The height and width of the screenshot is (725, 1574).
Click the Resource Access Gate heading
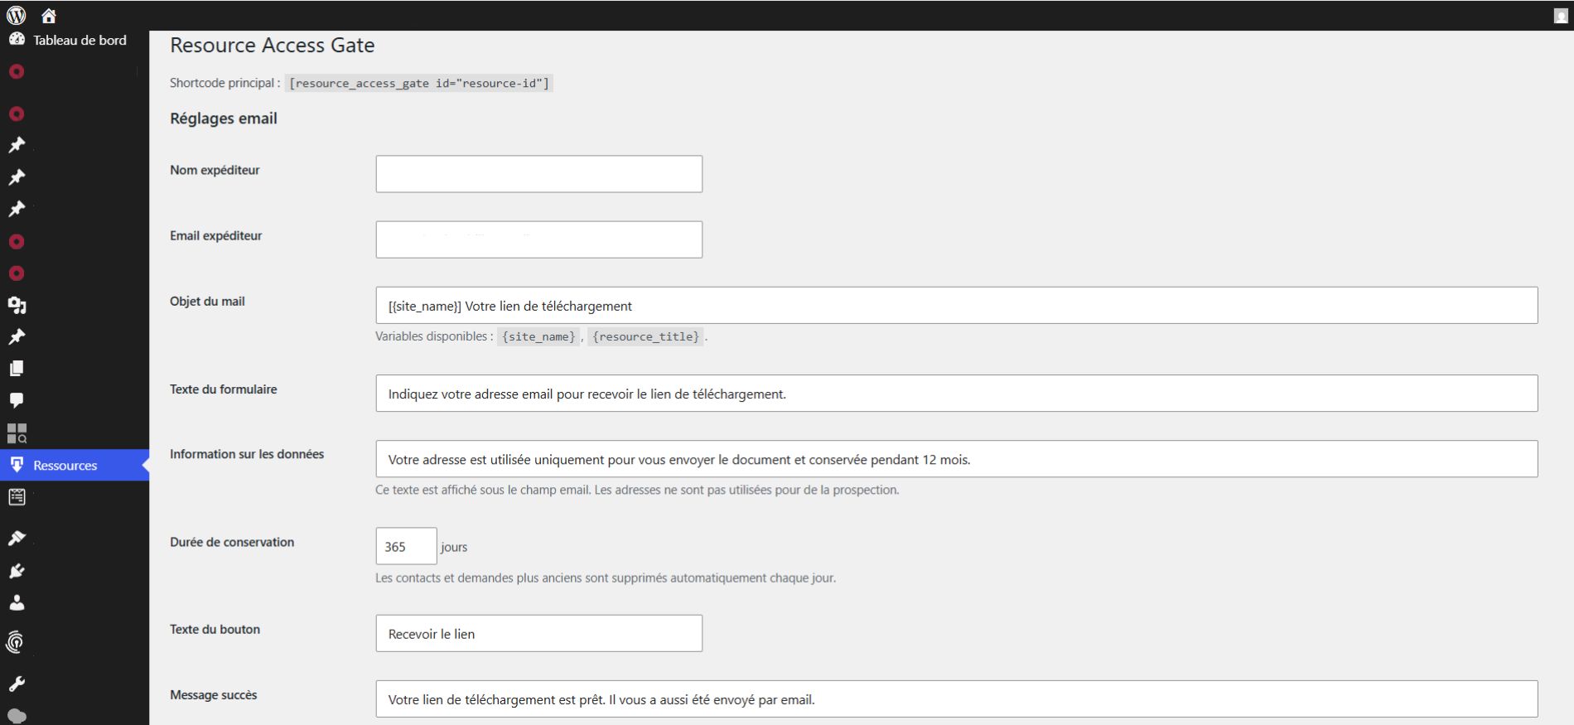[272, 46]
